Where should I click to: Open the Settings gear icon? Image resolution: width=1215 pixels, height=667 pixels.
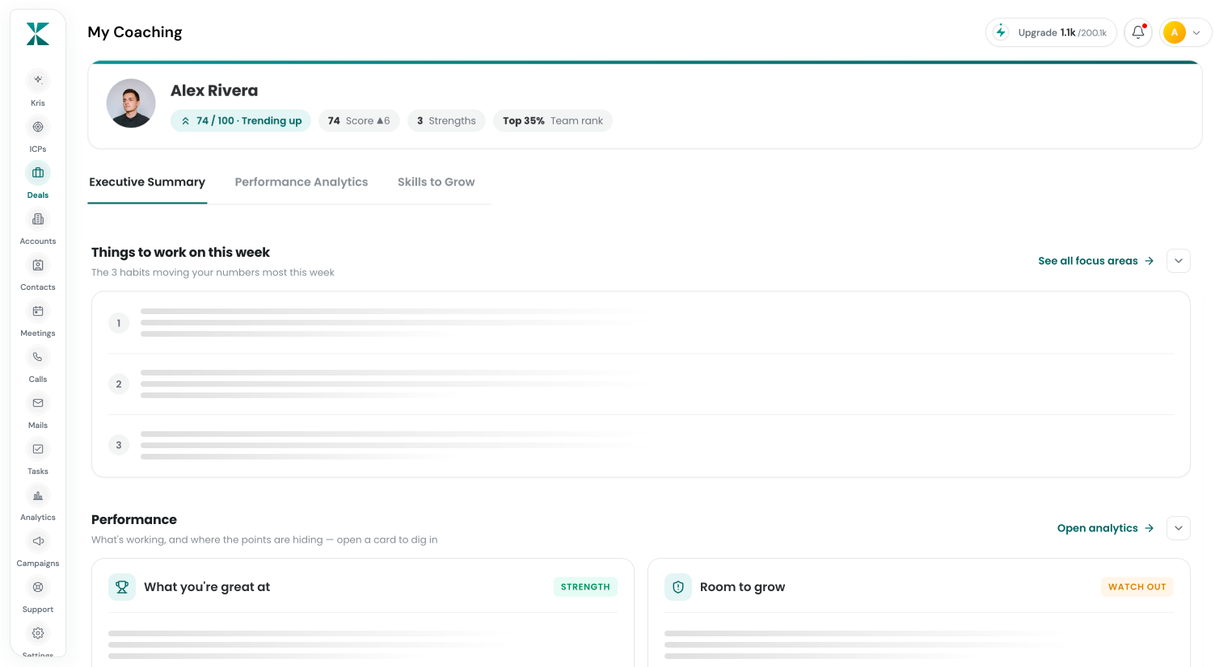(x=38, y=633)
